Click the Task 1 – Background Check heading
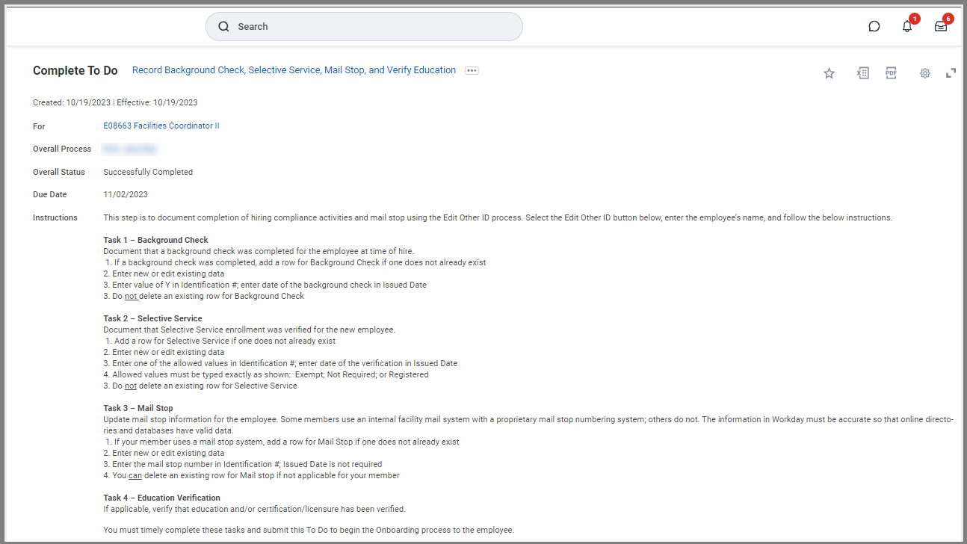This screenshot has height=544, width=967. pyautogui.click(x=155, y=240)
